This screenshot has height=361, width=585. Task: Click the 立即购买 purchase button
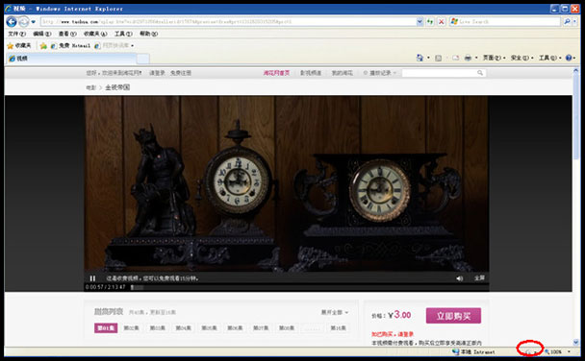[453, 316]
